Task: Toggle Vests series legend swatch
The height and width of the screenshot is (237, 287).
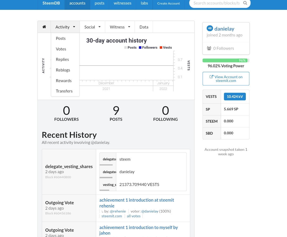Action: pos(161,48)
